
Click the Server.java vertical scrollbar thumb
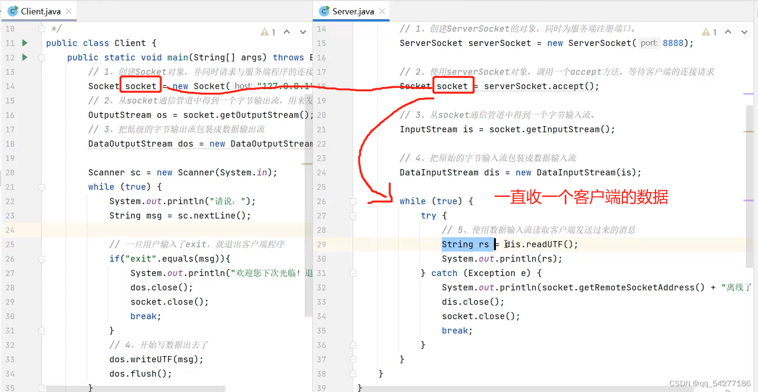(750, 186)
